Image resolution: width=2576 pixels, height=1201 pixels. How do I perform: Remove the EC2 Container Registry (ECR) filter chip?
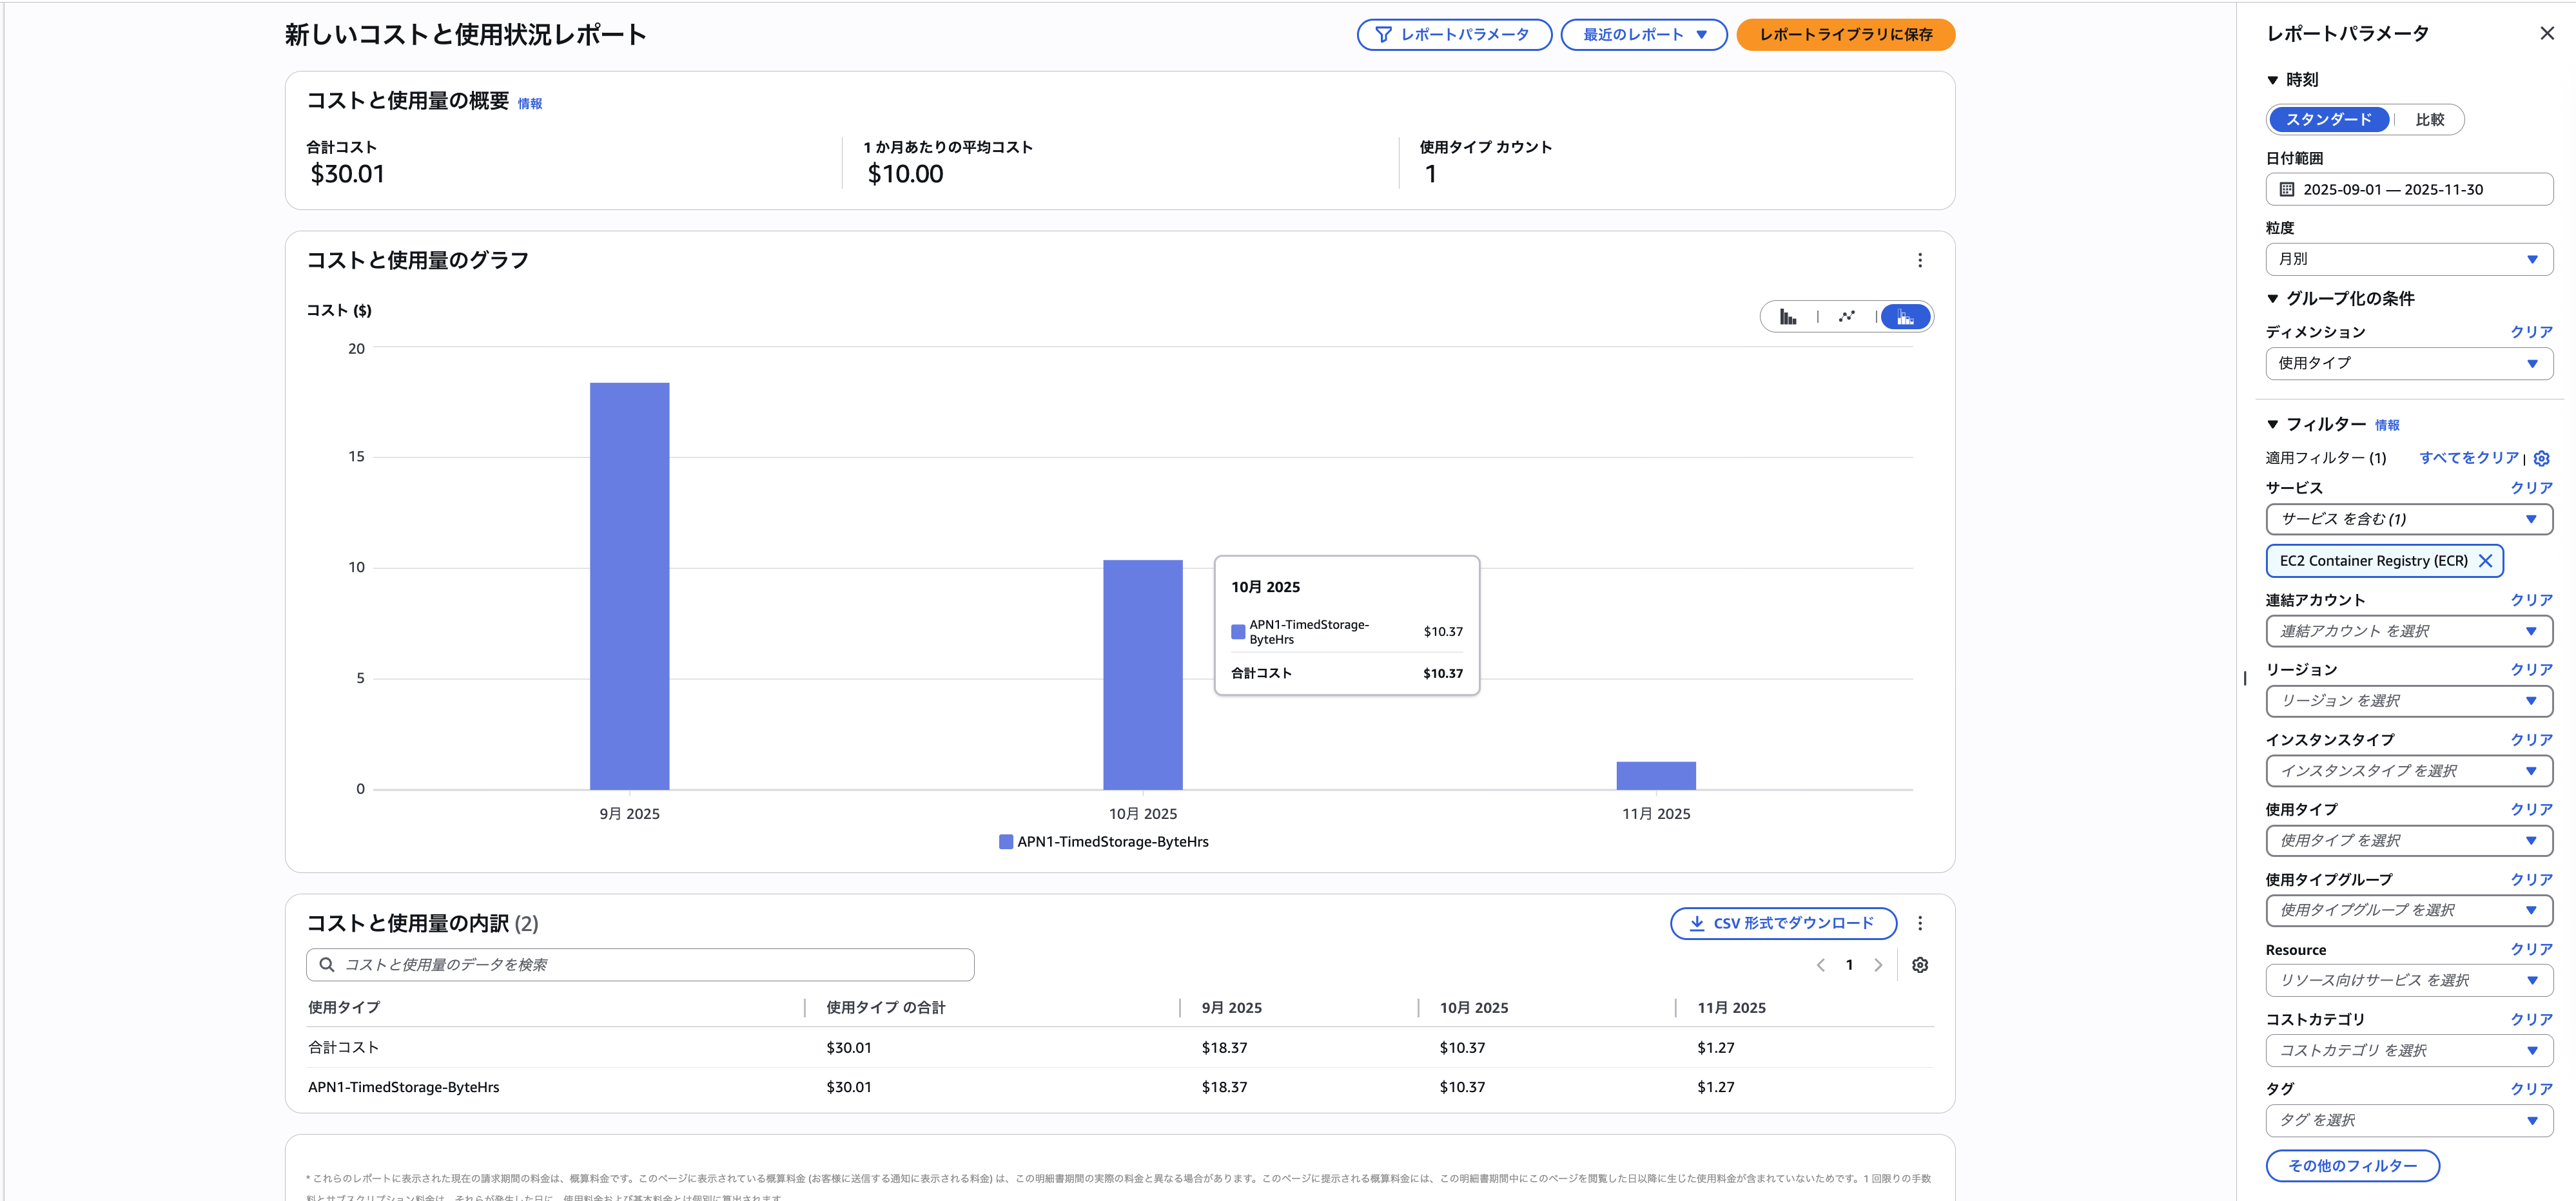click(2485, 562)
